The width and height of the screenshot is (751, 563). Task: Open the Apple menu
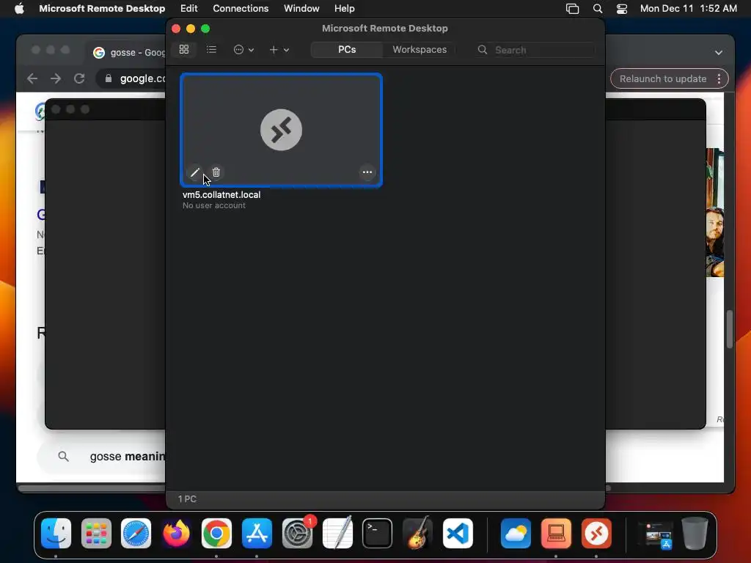(x=19, y=9)
